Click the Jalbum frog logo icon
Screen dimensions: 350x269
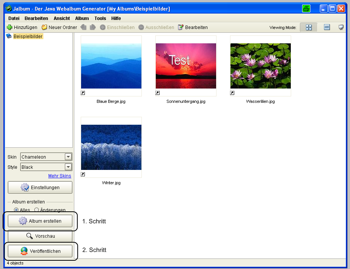point(8,8)
